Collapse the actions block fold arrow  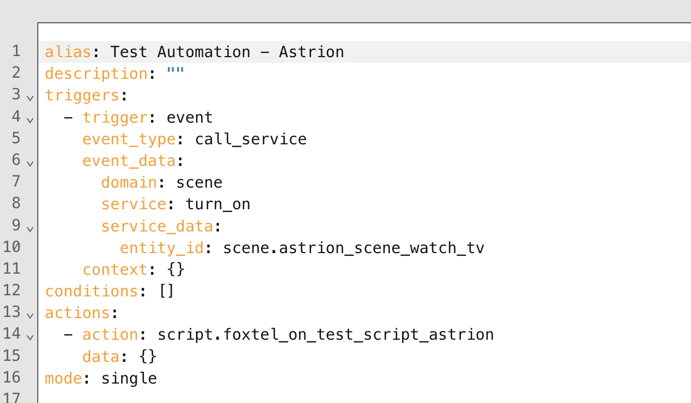coord(30,315)
